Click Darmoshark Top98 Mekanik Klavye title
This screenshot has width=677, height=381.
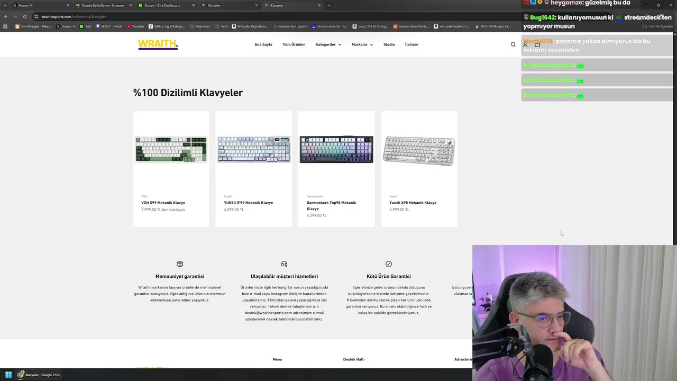(331, 205)
